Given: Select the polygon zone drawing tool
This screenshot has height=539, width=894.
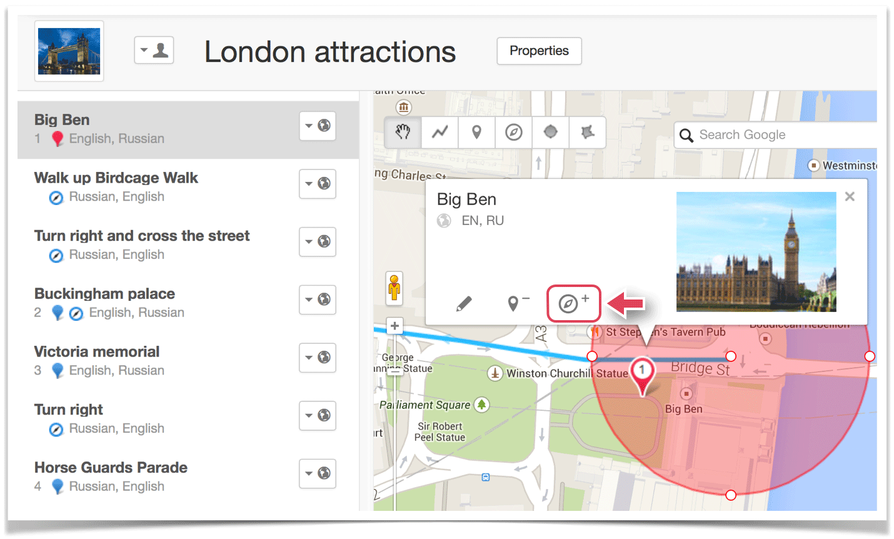Looking at the screenshot, I should tap(587, 132).
